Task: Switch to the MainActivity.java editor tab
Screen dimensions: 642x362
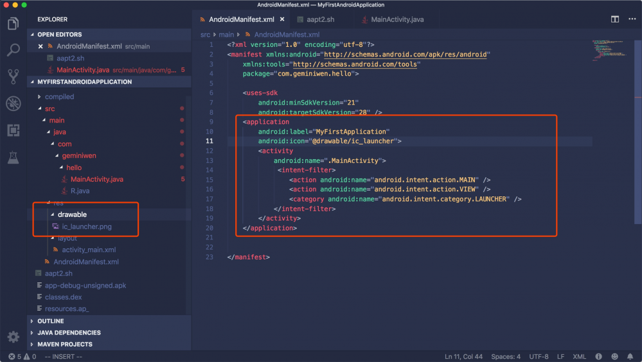Action: pyautogui.click(x=397, y=20)
